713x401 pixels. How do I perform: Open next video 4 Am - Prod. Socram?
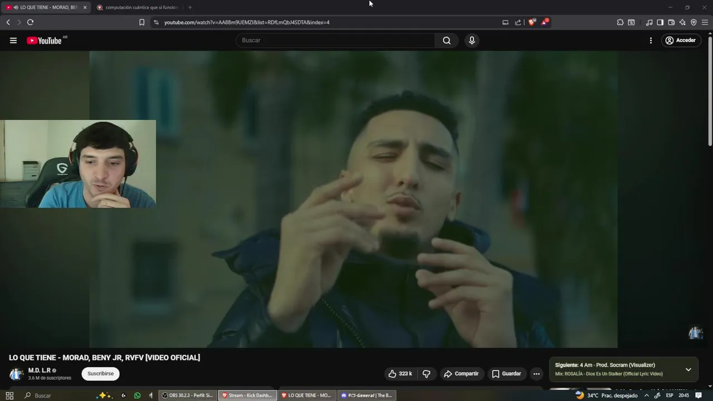(x=605, y=365)
